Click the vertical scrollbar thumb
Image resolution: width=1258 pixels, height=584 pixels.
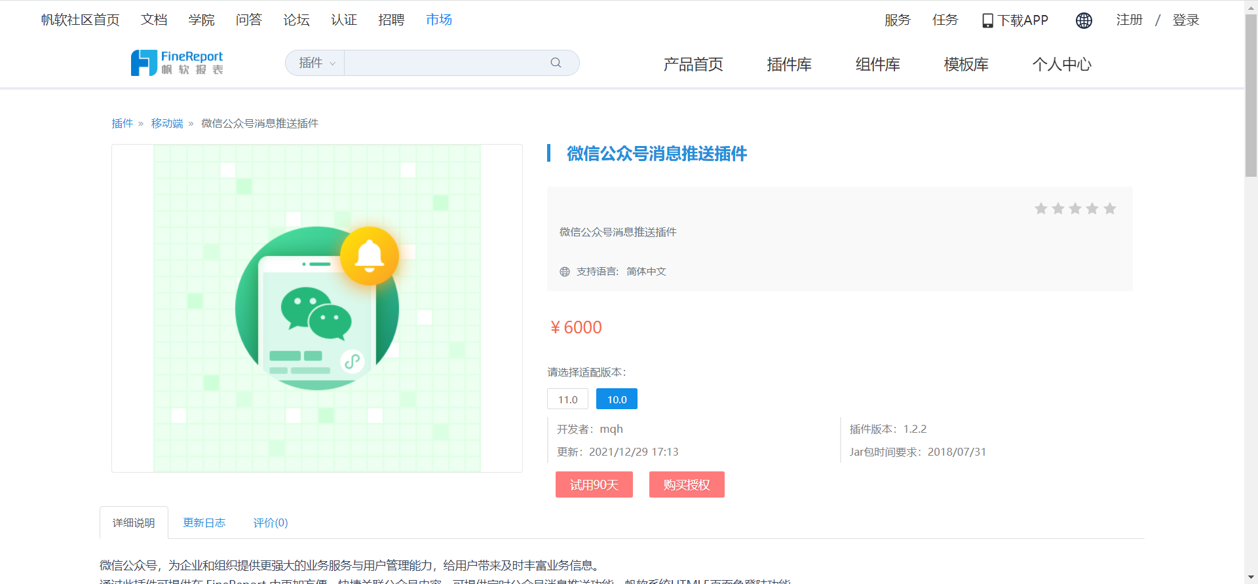tap(1251, 95)
